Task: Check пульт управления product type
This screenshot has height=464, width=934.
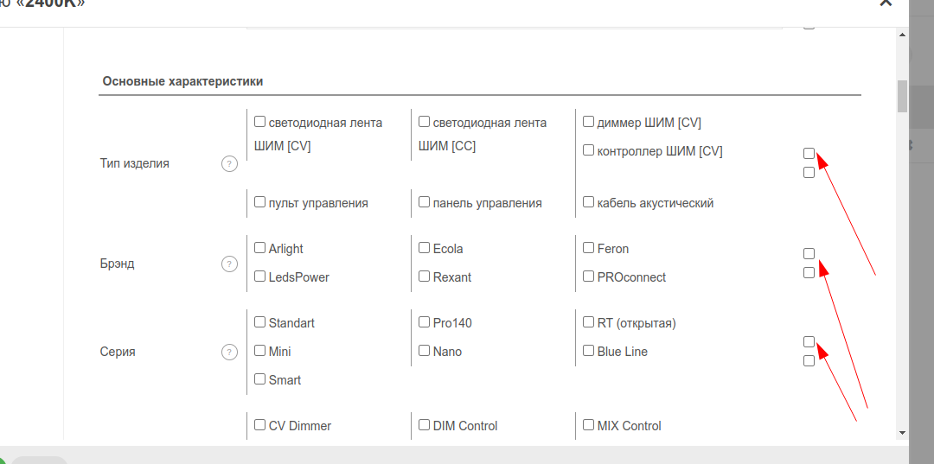Action: click(x=260, y=202)
